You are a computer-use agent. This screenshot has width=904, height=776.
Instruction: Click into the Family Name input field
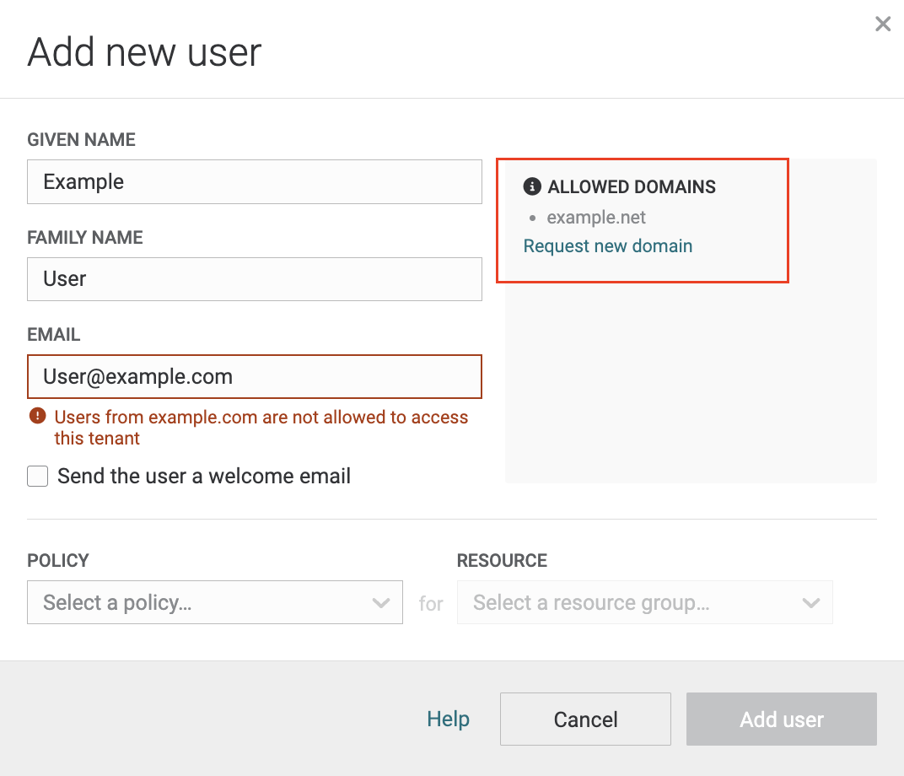point(254,279)
